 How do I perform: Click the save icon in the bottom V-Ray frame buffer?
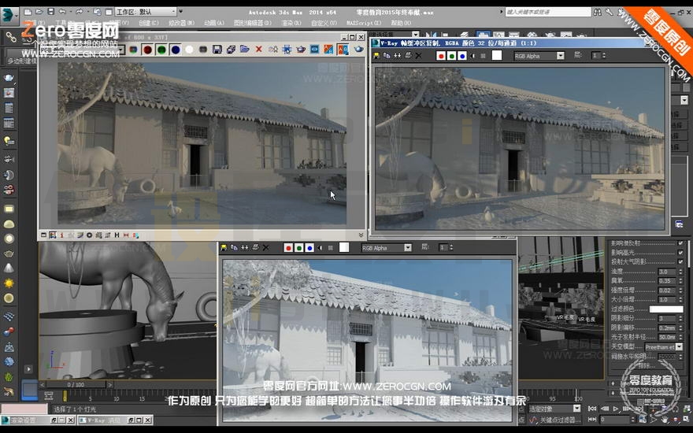[224, 248]
